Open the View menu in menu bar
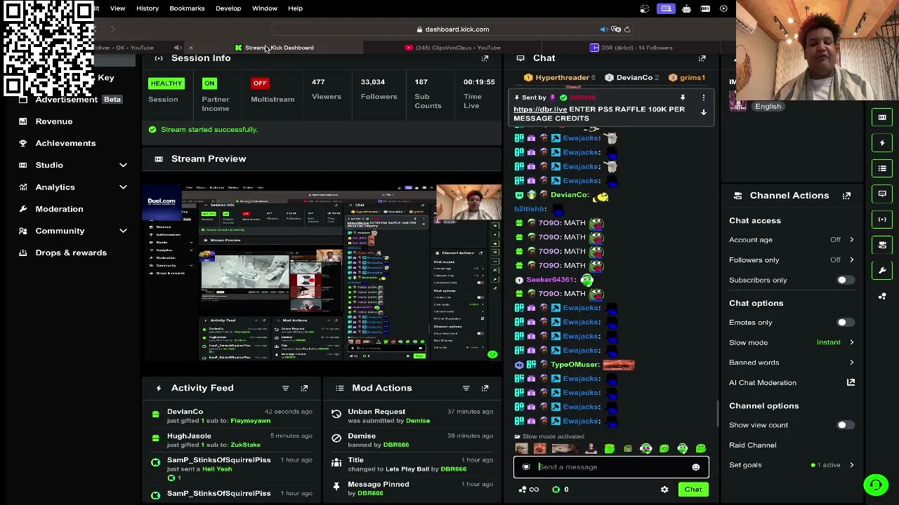Image resolution: width=899 pixels, height=505 pixels. click(117, 8)
